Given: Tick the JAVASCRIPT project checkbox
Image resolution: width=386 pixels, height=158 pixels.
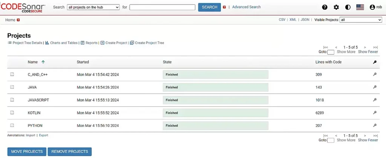Looking at the screenshot, I should [12, 100].
